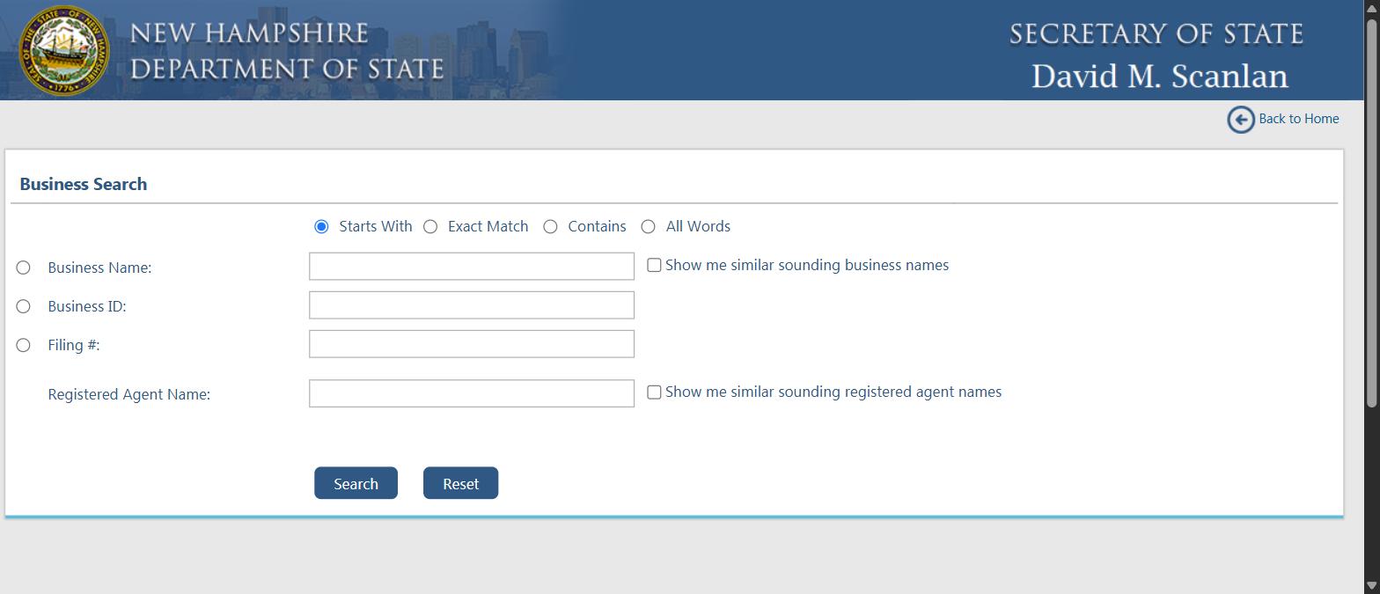
Task: Click the Reset button
Action: point(460,483)
